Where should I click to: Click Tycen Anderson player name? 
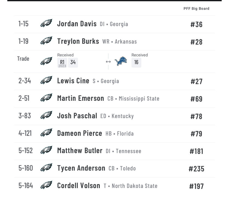click(x=81, y=168)
